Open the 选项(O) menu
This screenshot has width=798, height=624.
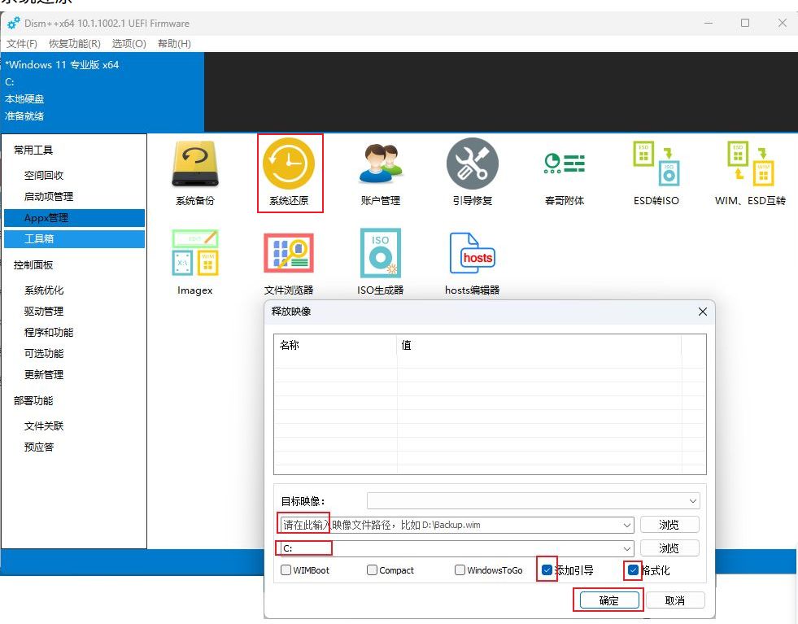coord(129,44)
